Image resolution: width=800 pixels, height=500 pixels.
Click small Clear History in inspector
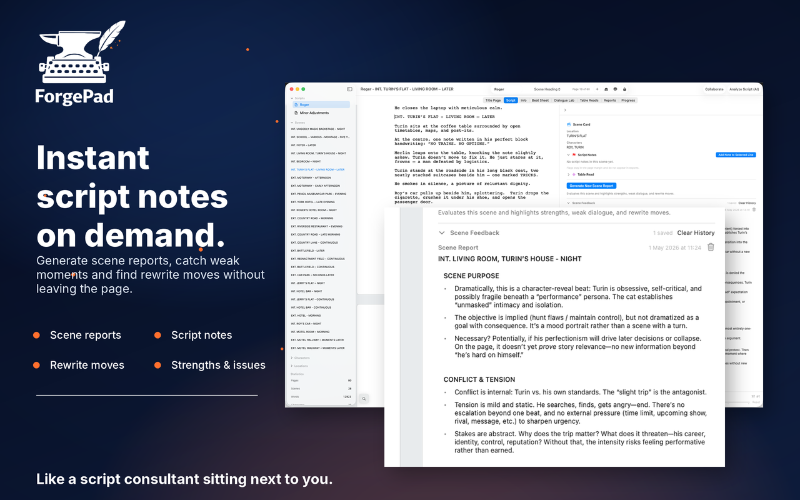[747, 203]
